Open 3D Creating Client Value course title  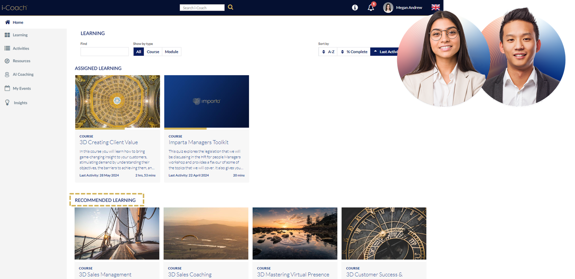coord(109,142)
